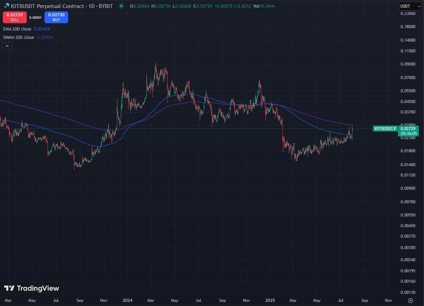Click the spread value 0.00001
The height and width of the screenshot is (306, 424).
(x=35, y=17)
